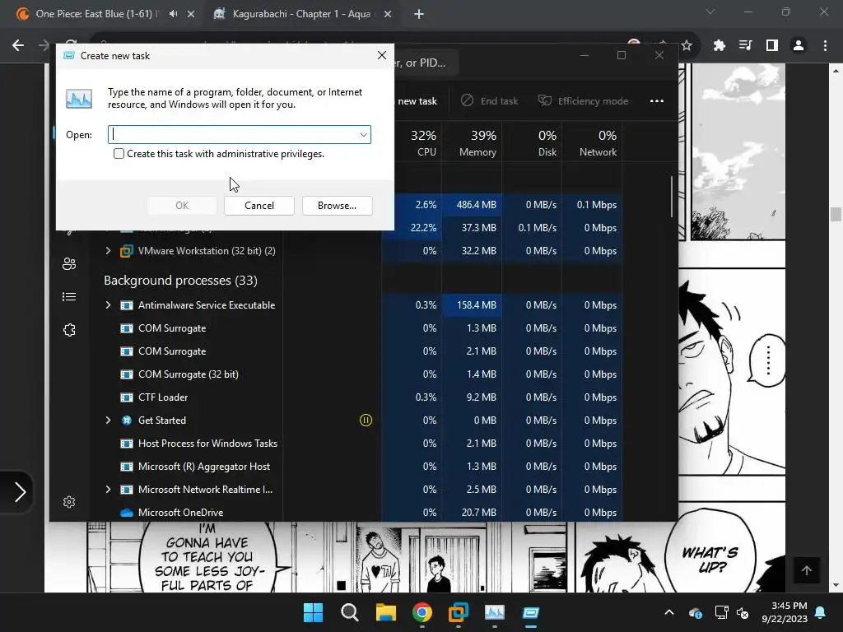
Task: Check 'Create this task with administrative privileges'
Action: point(119,154)
